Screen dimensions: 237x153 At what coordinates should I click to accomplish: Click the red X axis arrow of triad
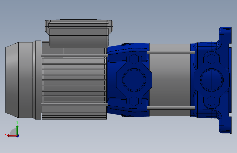tap(12, 136)
